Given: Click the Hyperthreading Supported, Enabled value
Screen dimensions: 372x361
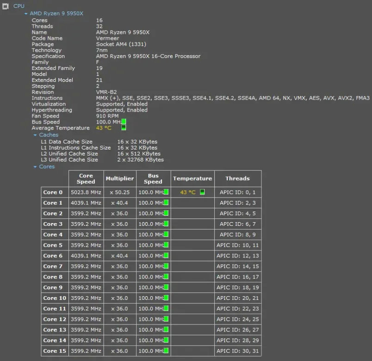Looking at the screenshot, I should (122, 110).
